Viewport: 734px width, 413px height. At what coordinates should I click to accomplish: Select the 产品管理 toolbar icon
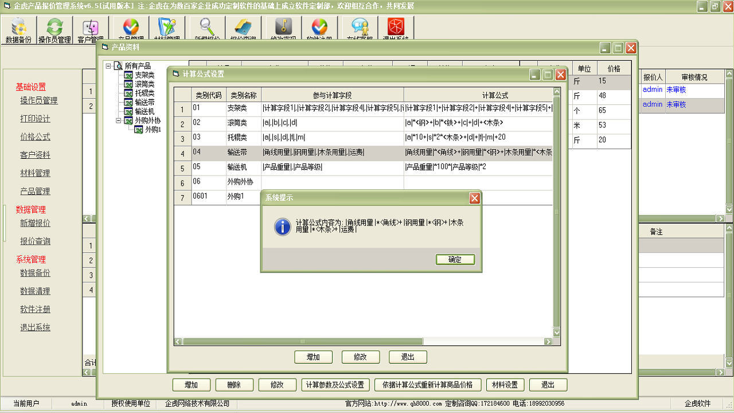tap(130, 28)
